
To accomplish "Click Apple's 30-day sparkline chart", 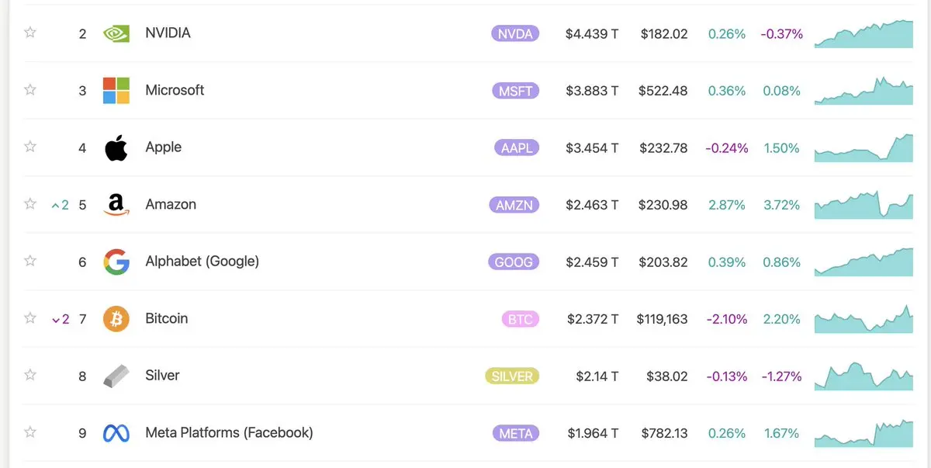I will coord(864,148).
